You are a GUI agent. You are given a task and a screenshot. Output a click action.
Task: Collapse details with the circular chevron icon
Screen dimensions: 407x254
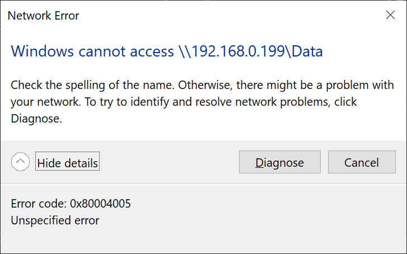pos(20,162)
